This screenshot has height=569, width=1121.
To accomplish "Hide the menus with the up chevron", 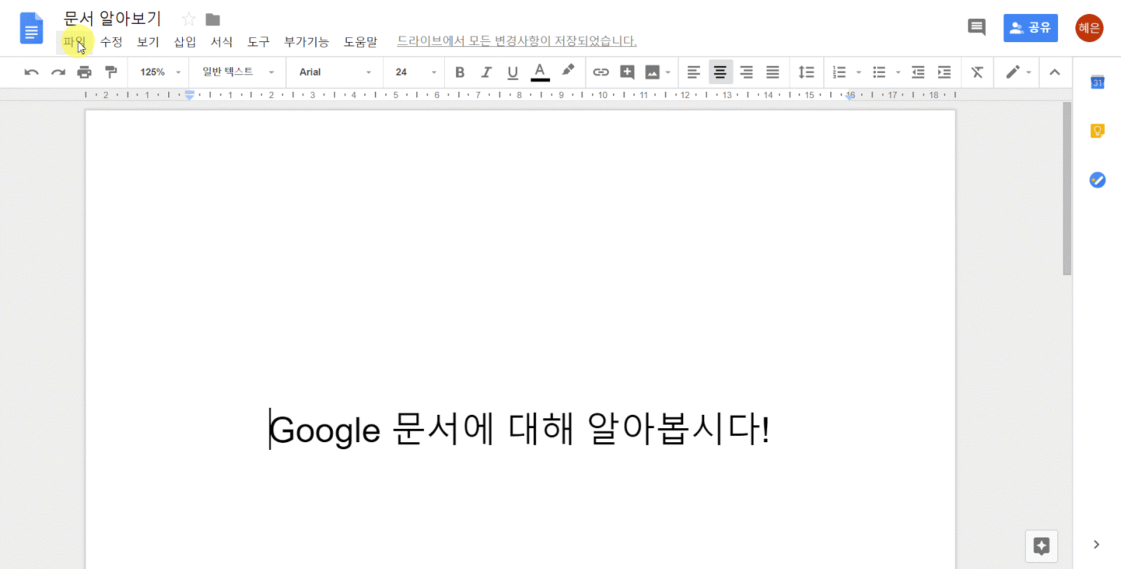I will click(x=1054, y=72).
